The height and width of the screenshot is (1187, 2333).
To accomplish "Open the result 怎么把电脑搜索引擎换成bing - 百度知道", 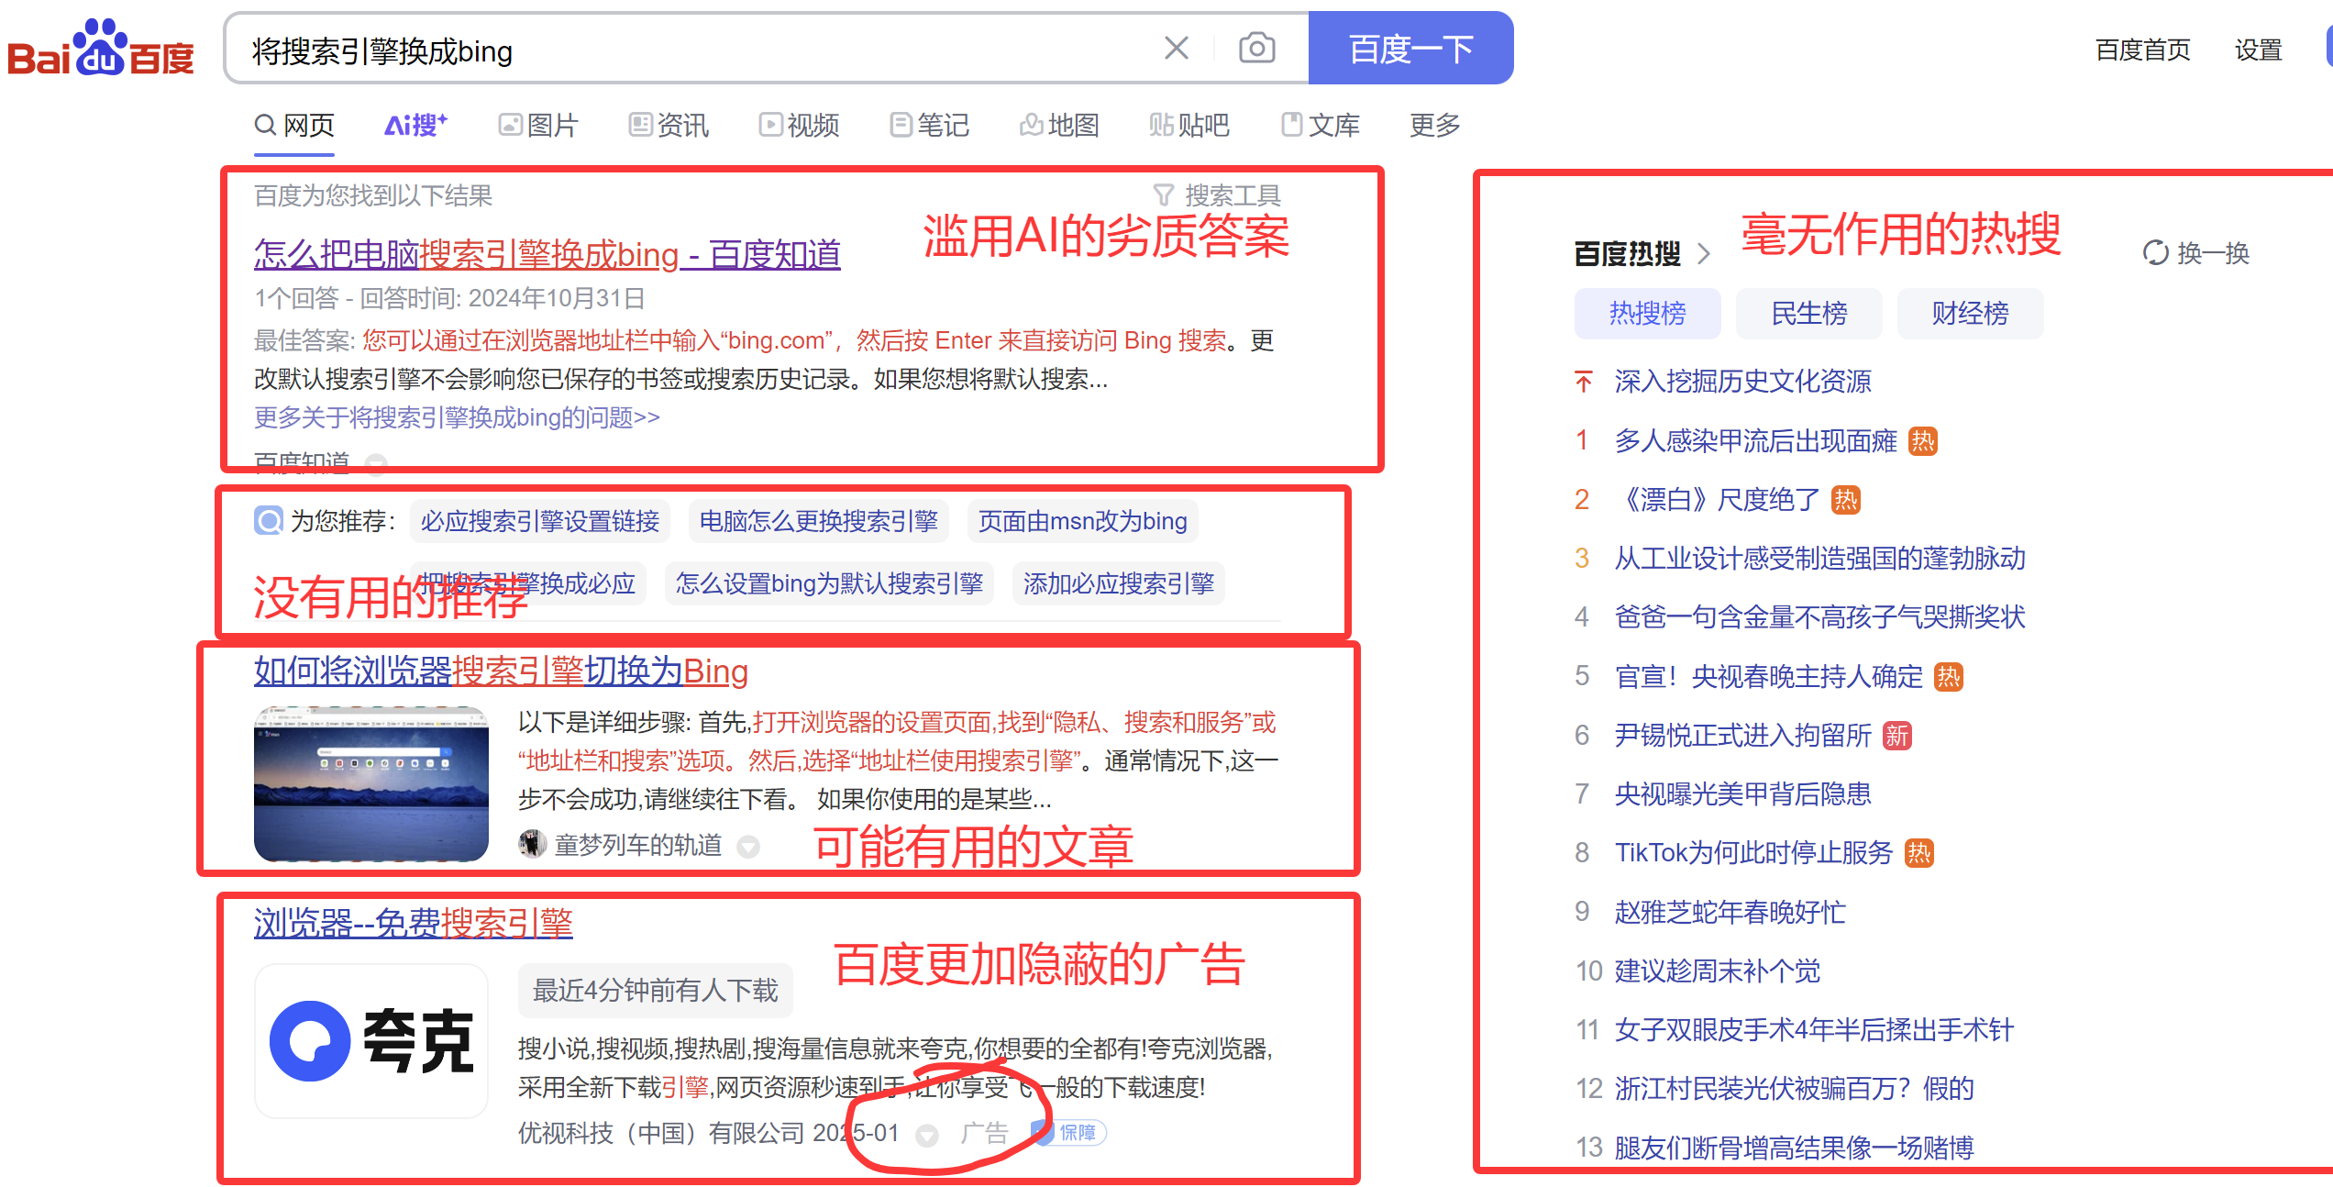I will point(546,254).
